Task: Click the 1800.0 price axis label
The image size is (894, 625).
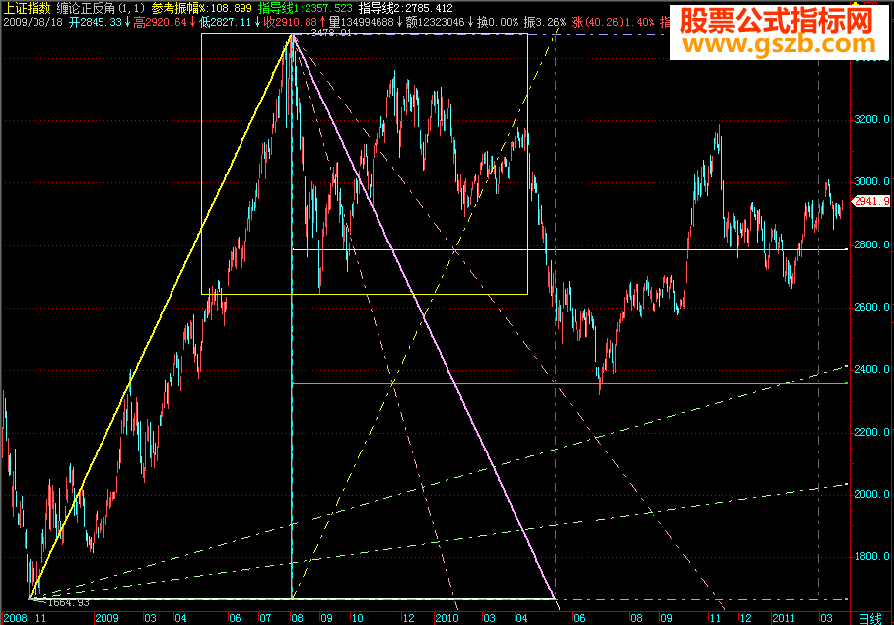Action: coord(871,556)
